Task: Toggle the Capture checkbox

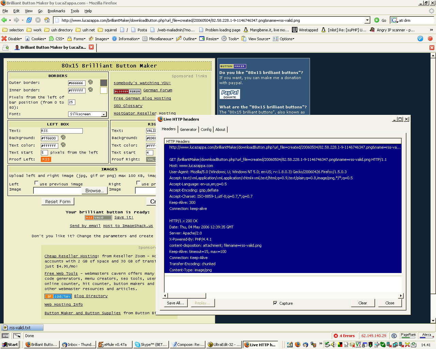Action: [x=275, y=303]
